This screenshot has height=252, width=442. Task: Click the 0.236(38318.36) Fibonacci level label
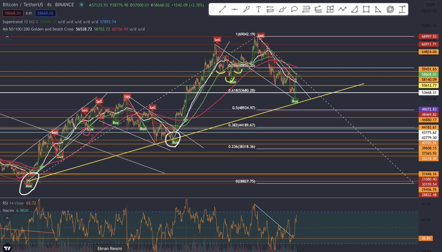[242, 146]
